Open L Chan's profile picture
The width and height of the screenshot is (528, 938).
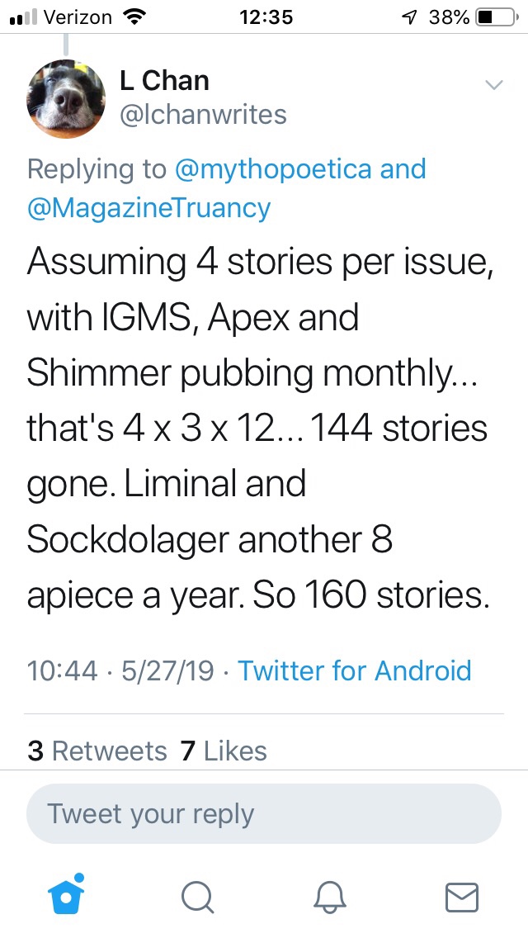[67, 99]
